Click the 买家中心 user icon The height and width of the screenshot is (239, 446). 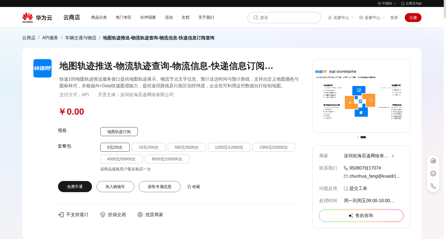[330, 18]
